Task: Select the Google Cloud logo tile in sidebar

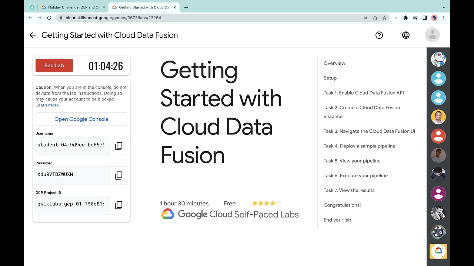Action: [438, 251]
